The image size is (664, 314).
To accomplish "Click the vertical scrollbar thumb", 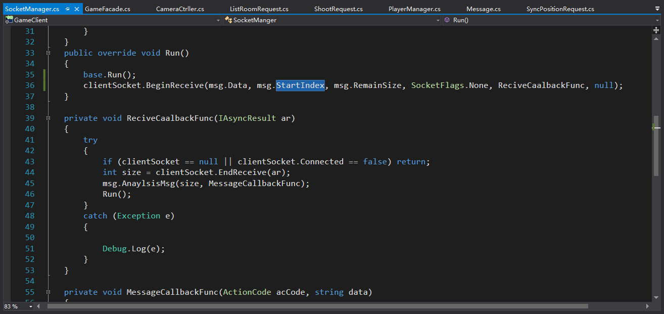I will [x=656, y=146].
